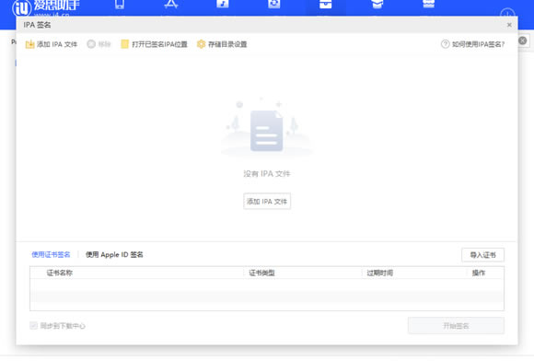Click the 开始签名 button
Viewport: 534px width, 361px height.
456,326
